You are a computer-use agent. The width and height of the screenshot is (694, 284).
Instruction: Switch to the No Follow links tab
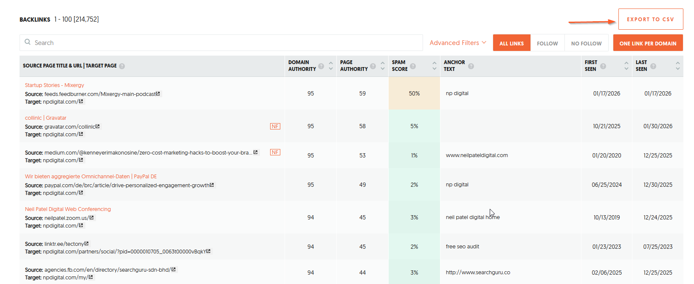click(x=586, y=43)
